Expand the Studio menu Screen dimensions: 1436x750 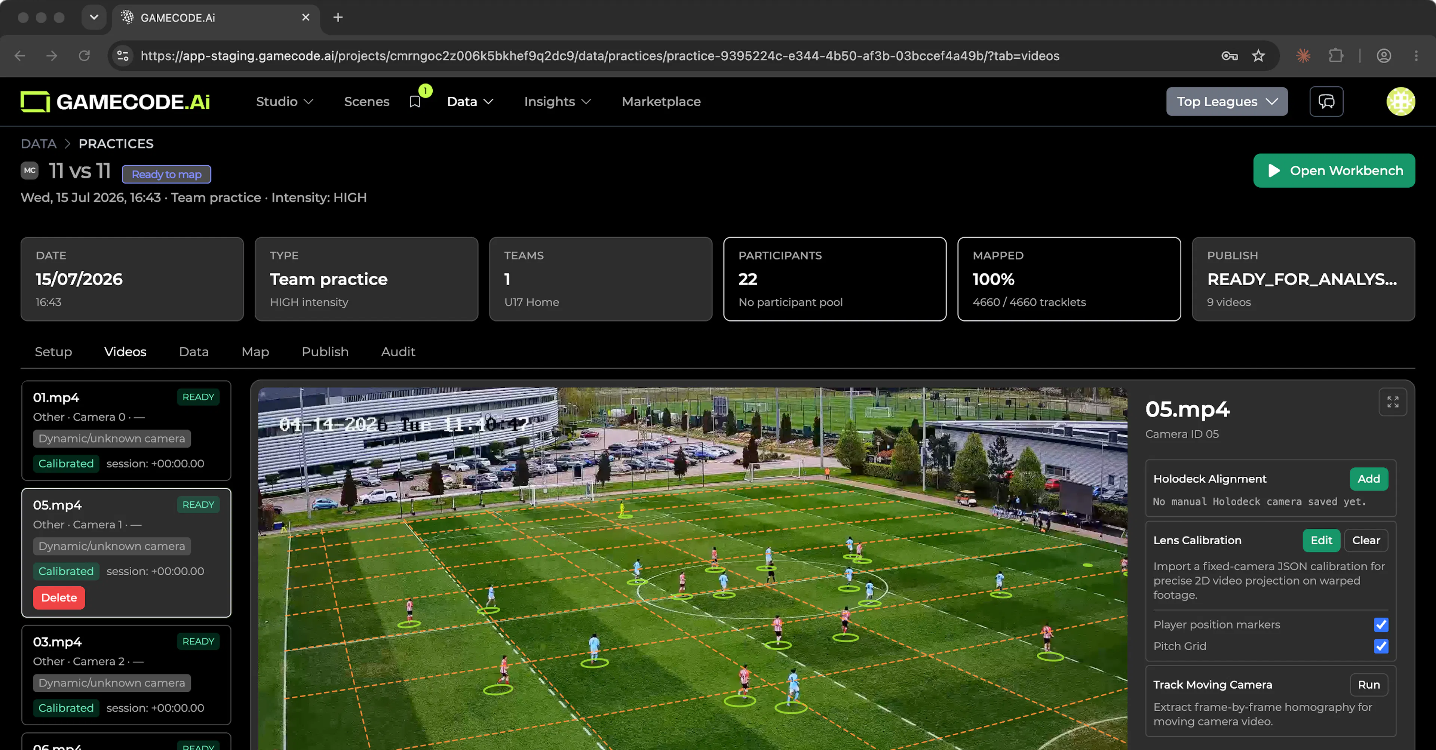pyautogui.click(x=284, y=101)
